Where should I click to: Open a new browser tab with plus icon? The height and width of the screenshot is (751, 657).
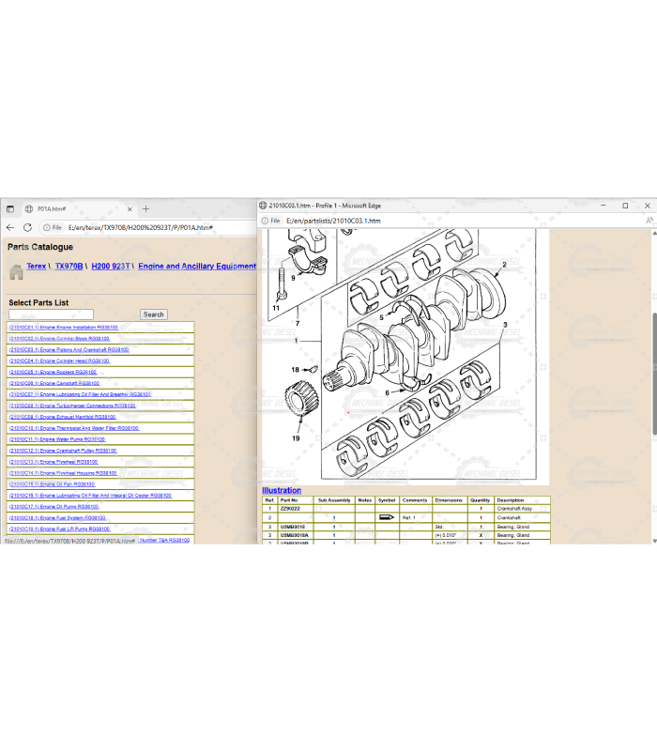coord(145,208)
